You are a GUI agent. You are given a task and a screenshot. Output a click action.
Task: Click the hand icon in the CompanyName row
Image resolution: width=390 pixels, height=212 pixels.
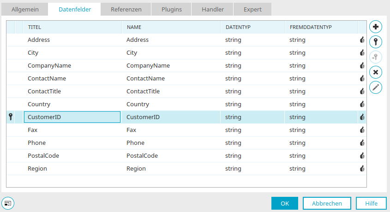(362, 65)
